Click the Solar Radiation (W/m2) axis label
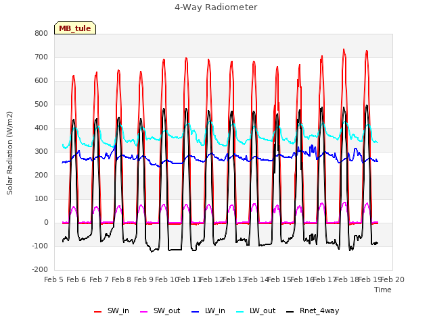Screen dimensions: 433x324 click(9, 153)
